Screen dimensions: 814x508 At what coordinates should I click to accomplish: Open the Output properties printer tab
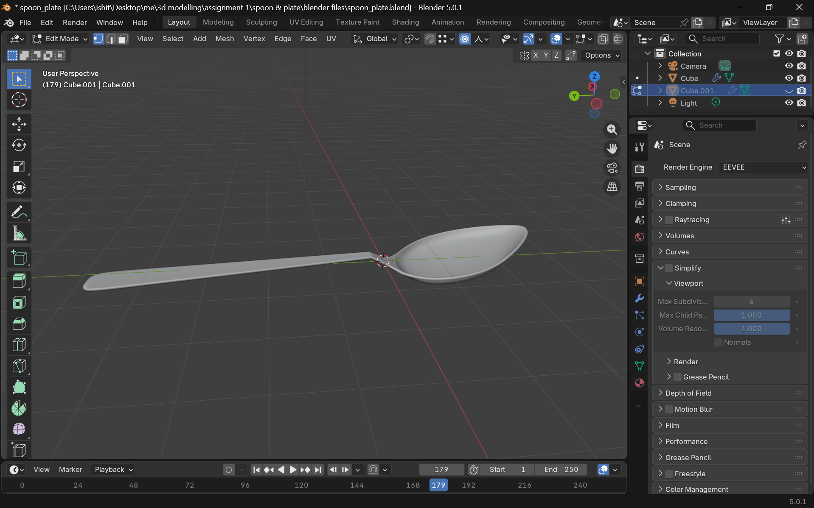(x=640, y=186)
